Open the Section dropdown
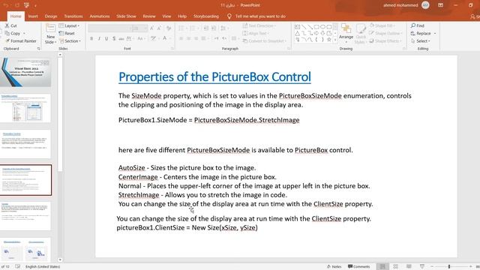The height and width of the screenshot is (270, 480). [x=70, y=41]
